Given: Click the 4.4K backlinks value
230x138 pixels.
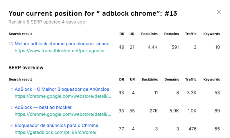Looking at the screenshot, I should [152, 47].
